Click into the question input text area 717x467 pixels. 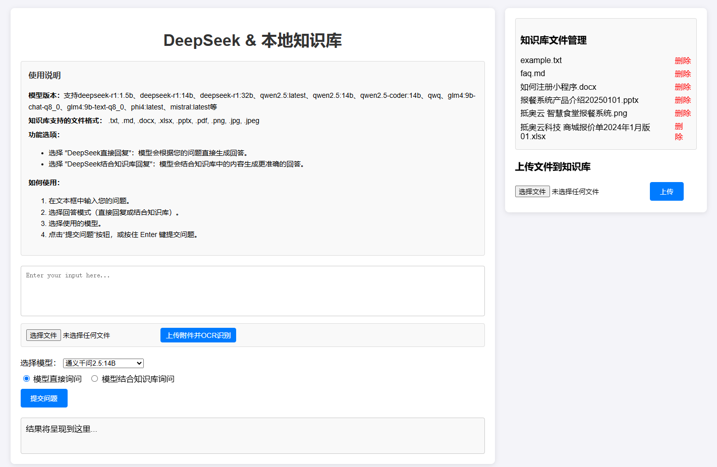253,291
